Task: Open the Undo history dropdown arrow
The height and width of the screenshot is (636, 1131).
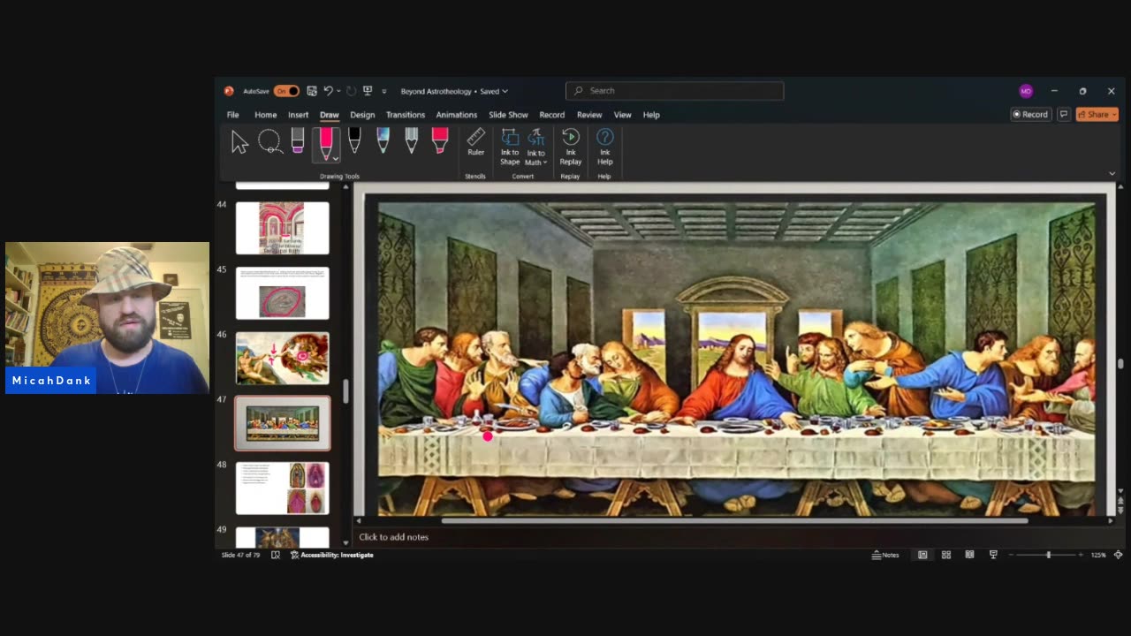Action: coord(338,91)
